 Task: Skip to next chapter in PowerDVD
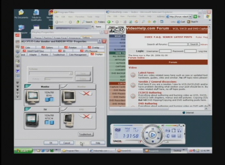point(159,132)
